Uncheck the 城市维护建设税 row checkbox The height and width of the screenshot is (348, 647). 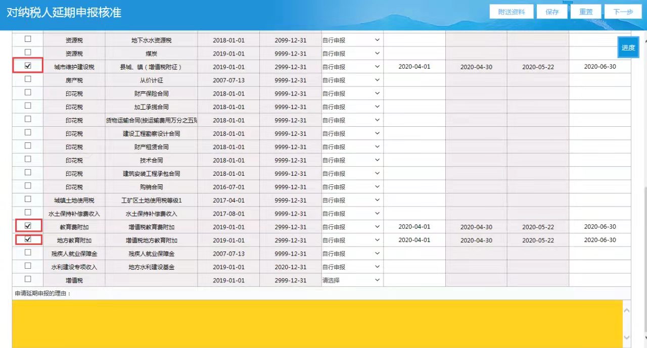coord(27,66)
